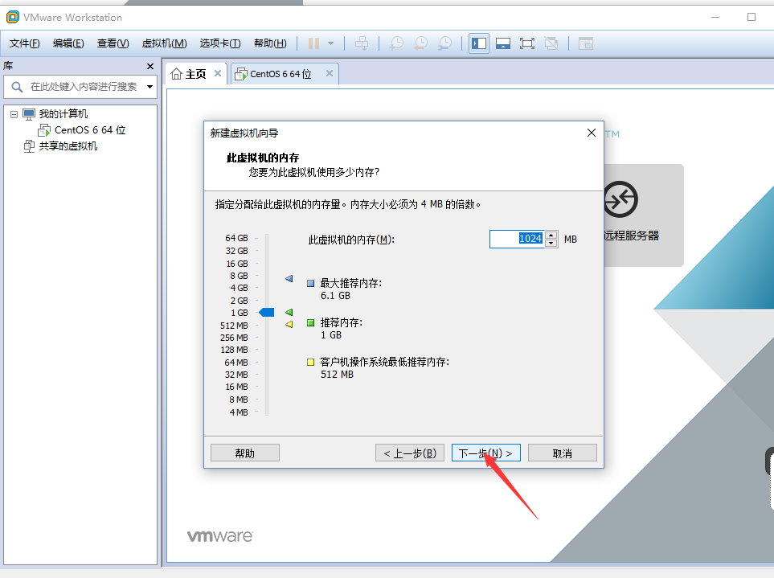
Task: Click the 下一步(N) next button
Action: click(x=486, y=453)
